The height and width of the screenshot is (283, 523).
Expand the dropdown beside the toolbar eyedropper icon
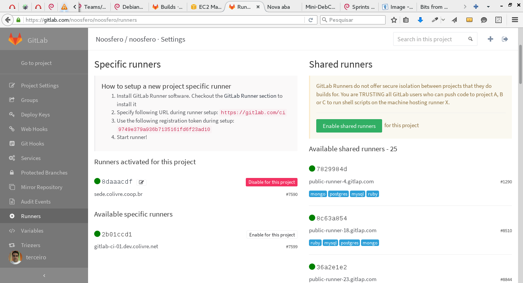(x=443, y=20)
